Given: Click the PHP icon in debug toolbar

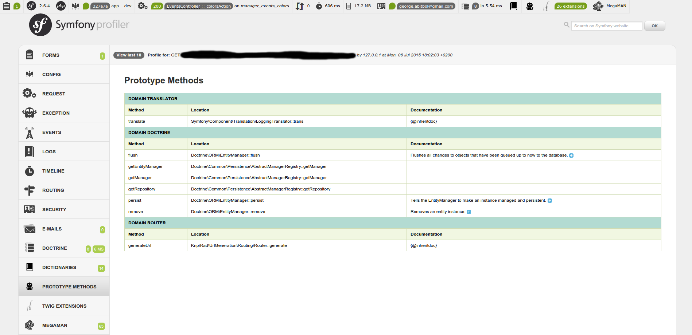Looking at the screenshot, I should (x=61, y=6).
